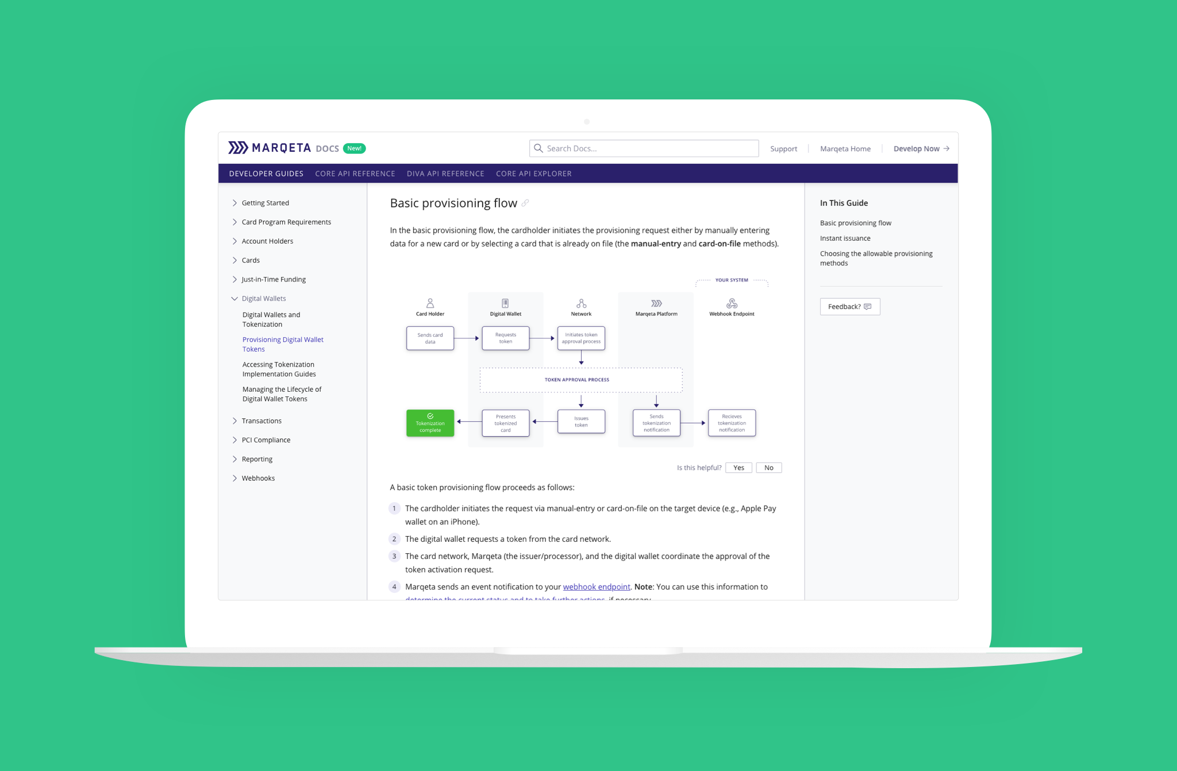The width and height of the screenshot is (1177, 771).
Task: Open Managing the Lifecycle of Digital Wallet Tokens
Action: [x=282, y=394]
